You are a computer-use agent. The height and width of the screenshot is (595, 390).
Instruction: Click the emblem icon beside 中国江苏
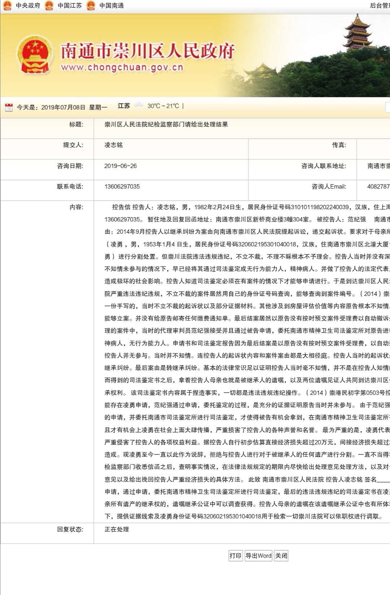click(49, 5)
